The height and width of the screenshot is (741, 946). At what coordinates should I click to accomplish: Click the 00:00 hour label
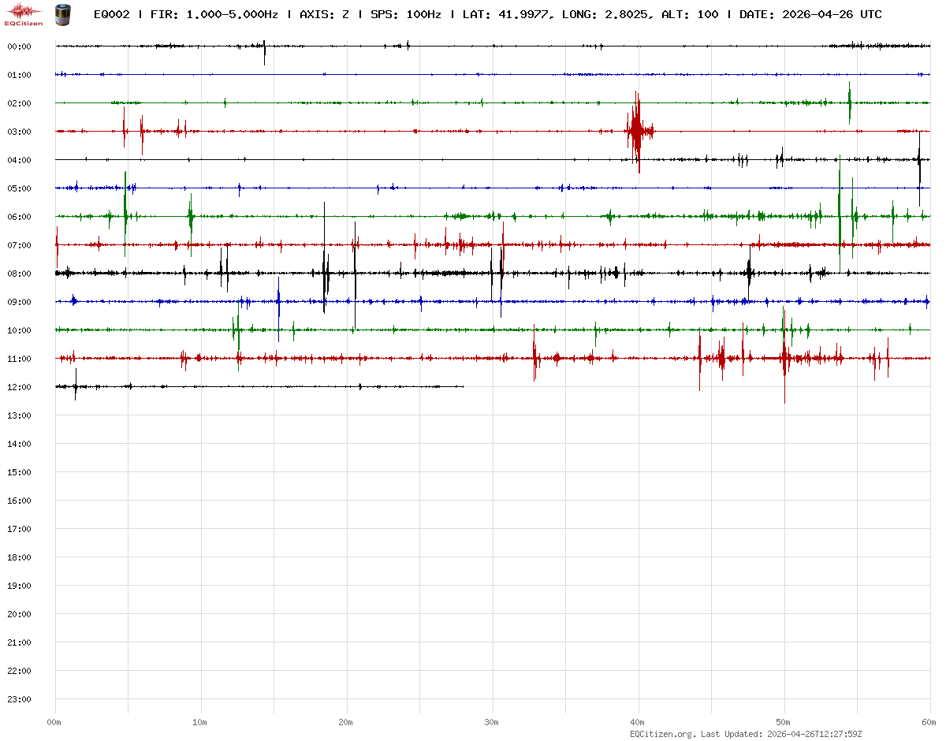point(19,47)
